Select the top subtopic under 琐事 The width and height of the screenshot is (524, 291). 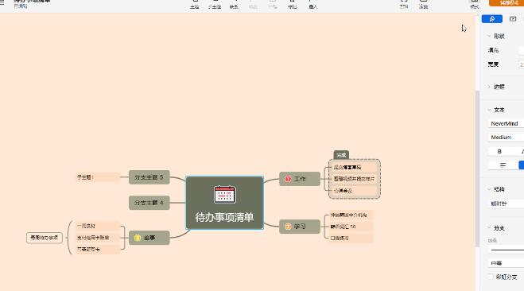coord(97,226)
